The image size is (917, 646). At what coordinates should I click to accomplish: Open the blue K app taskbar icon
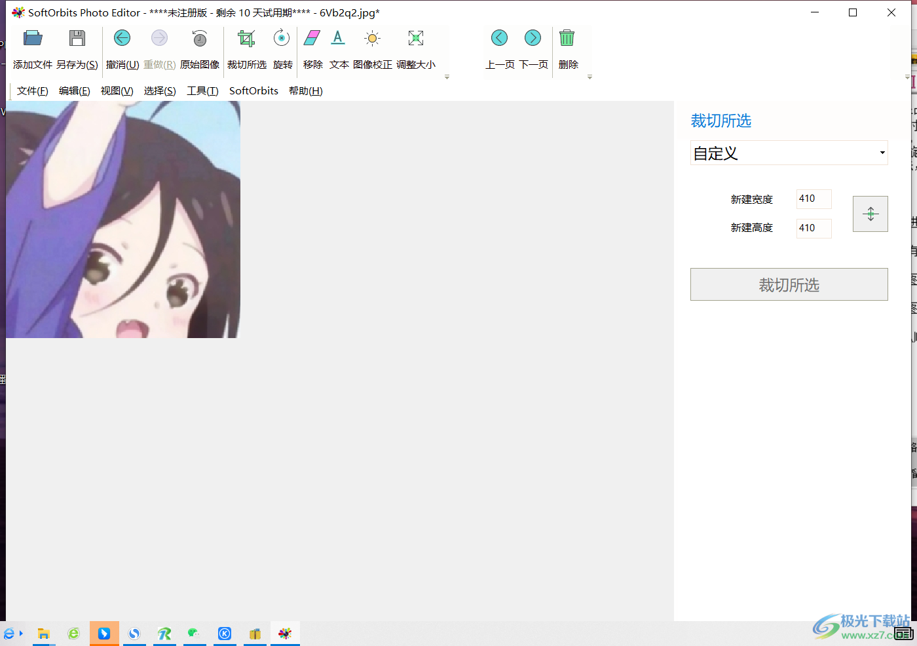click(225, 634)
